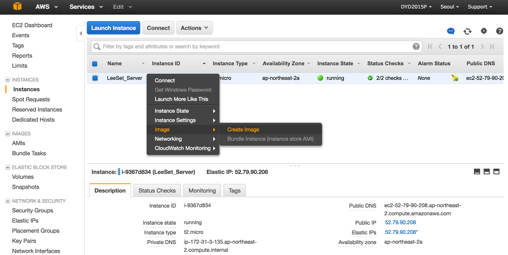Click the Launch Instance button
Viewport: 508px width, 255px height.
(x=113, y=28)
